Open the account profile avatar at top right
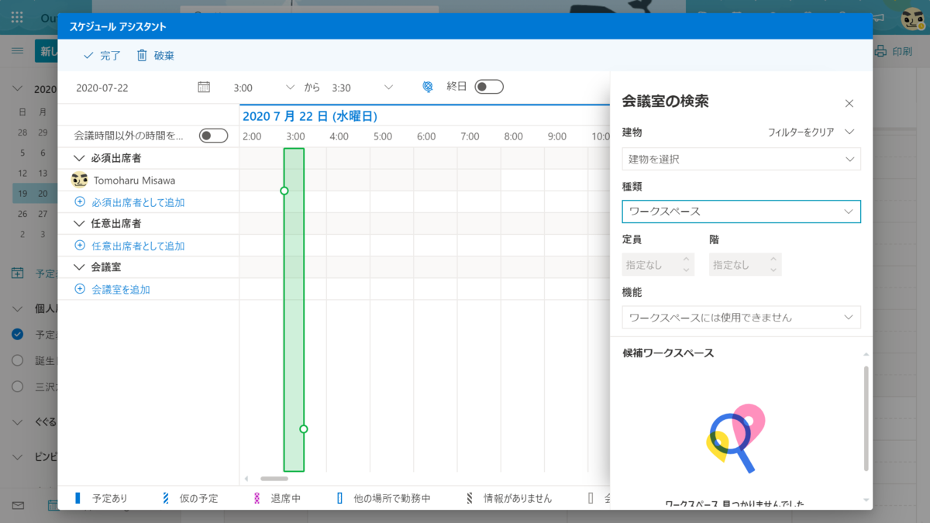This screenshot has height=523, width=930. pyautogui.click(x=912, y=18)
